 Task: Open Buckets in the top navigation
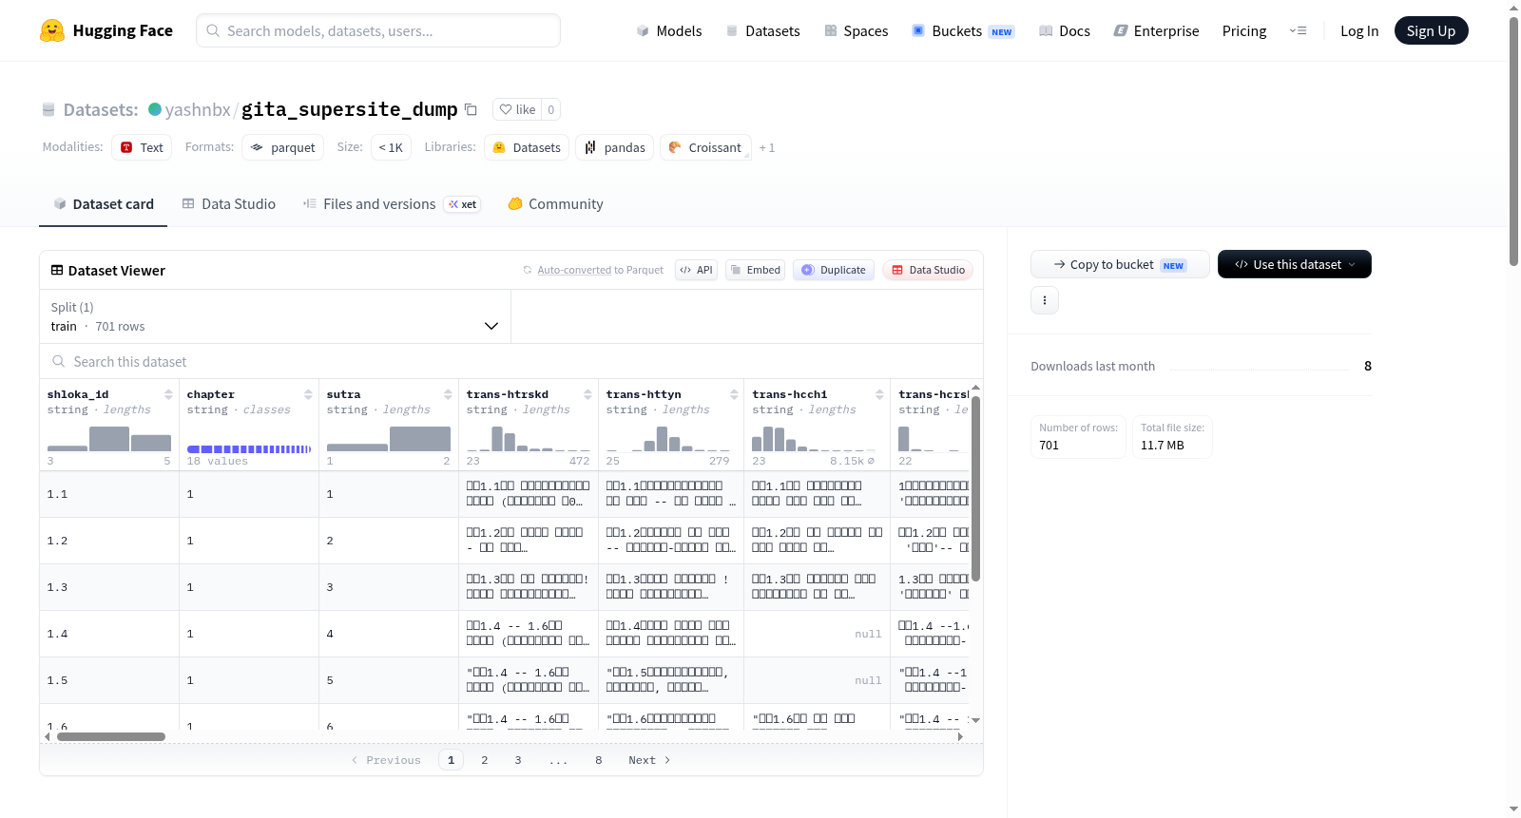pyautogui.click(x=963, y=30)
